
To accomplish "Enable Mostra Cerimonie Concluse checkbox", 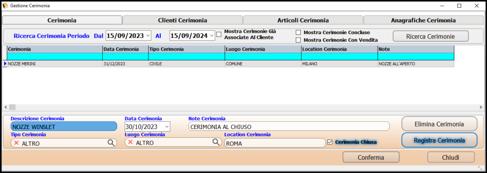I will 298,33.
